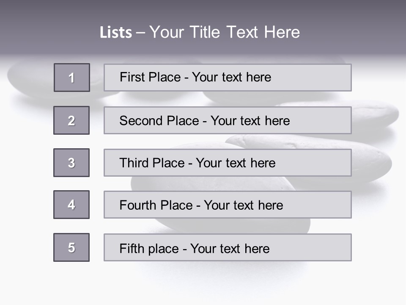This screenshot has height=305, width=406.
Task: Click 'Your text here' in the First Place bar
Action: 231,77
